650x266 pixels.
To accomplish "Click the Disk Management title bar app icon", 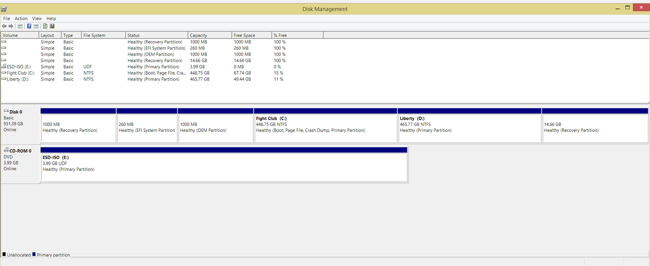I will coord(4,9).
